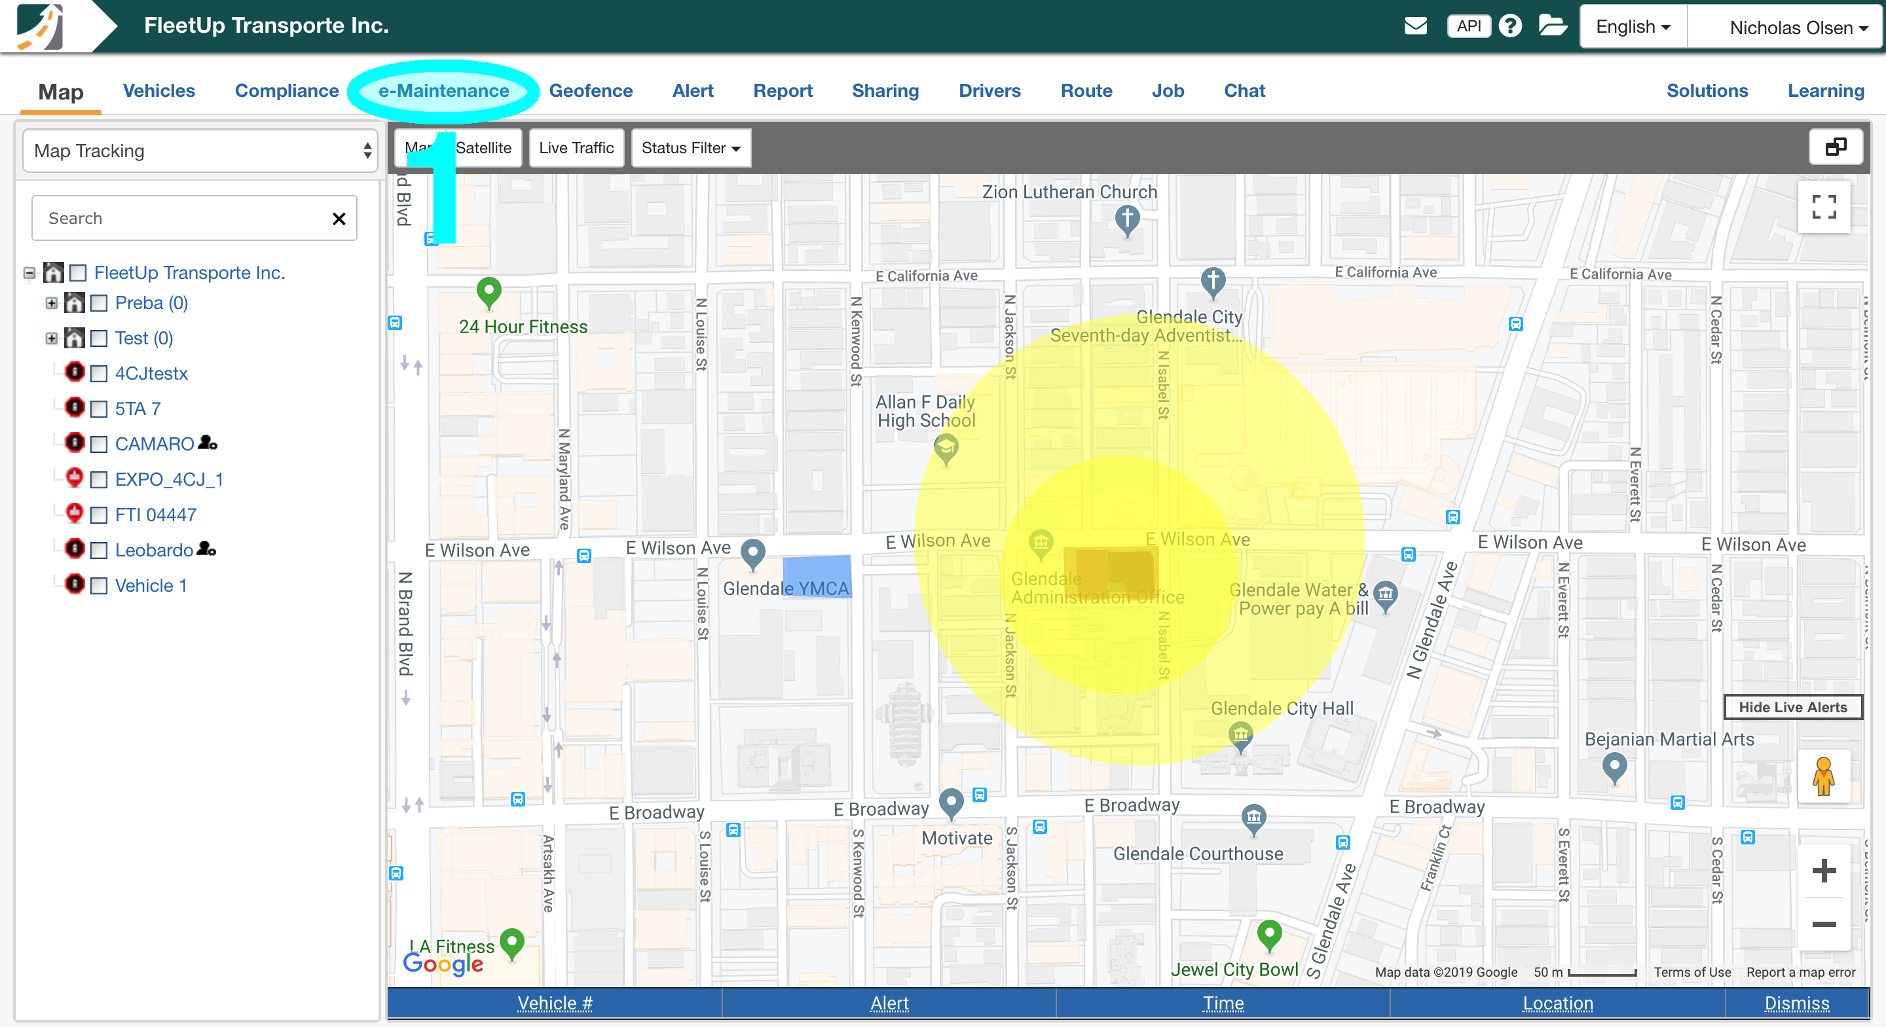Viewport: 1886px width, 1033px height.
Task: Open the mail envelope icon
Action: tap(1415, 26)
